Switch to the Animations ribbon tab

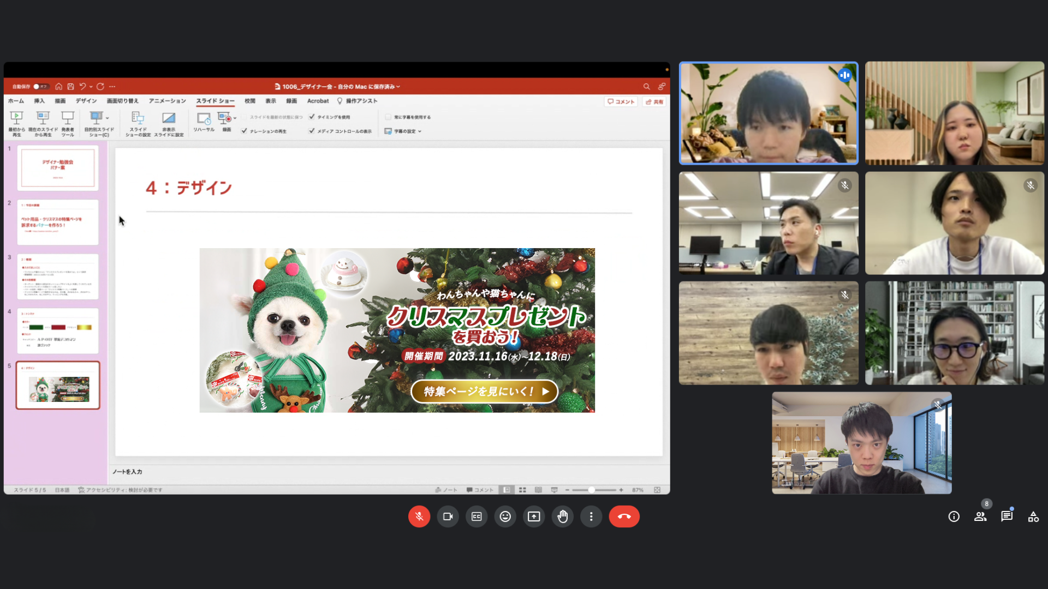point(167,101)
